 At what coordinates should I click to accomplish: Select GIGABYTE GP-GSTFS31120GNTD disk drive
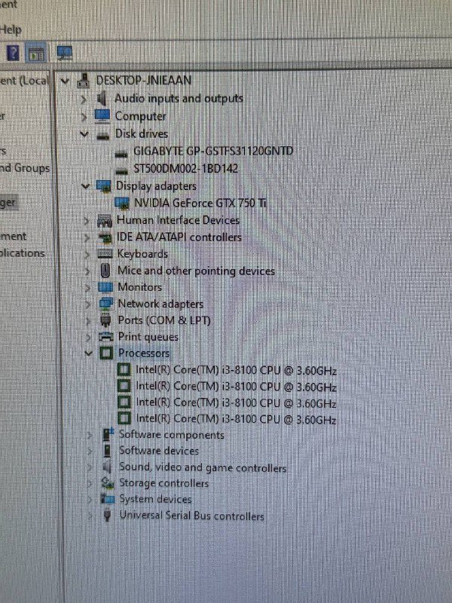point(213,151)
